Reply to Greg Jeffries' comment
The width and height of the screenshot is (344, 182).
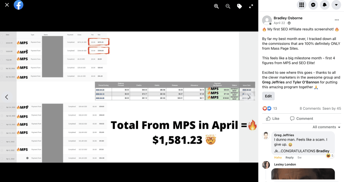tap(289, 157)
